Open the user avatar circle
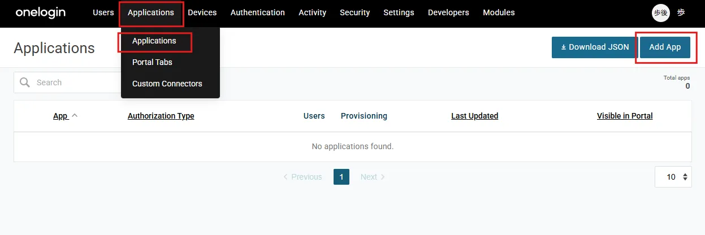This screenshot has width=705, height=235. (660, 13)
